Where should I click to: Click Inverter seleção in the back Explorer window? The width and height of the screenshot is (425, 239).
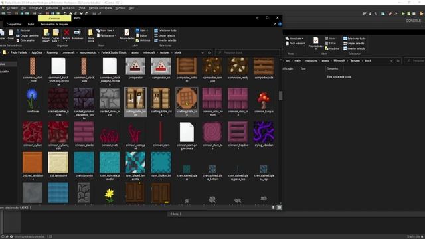pos(354,48)
